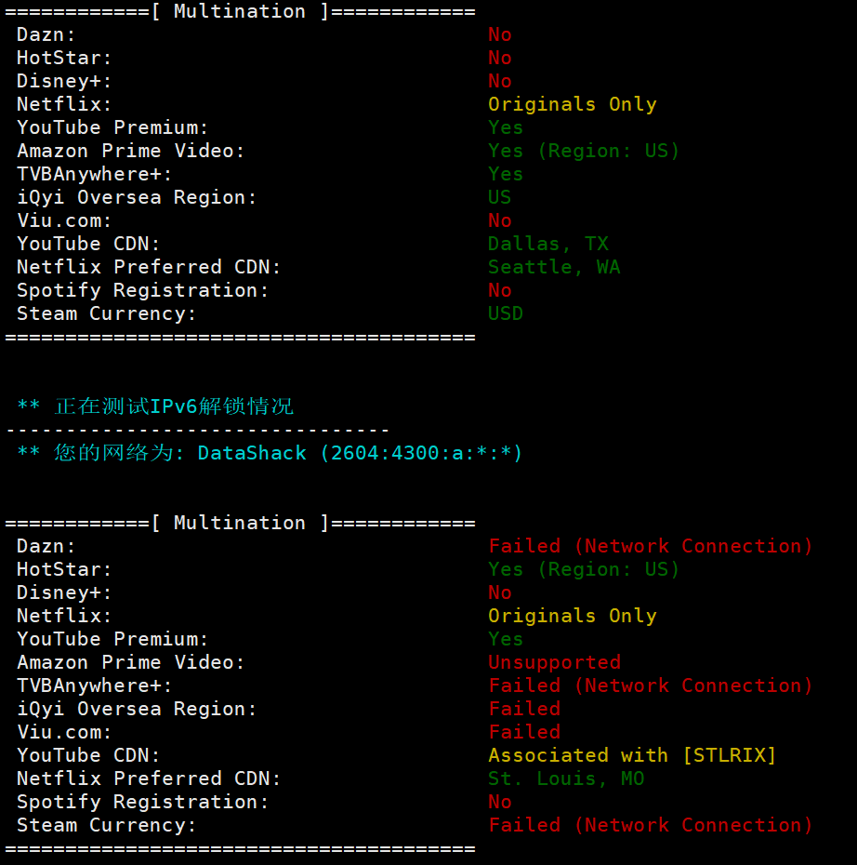Click the green "US" iQyi Oversea Region value
857x865 pixels.
tap(500, 197)
